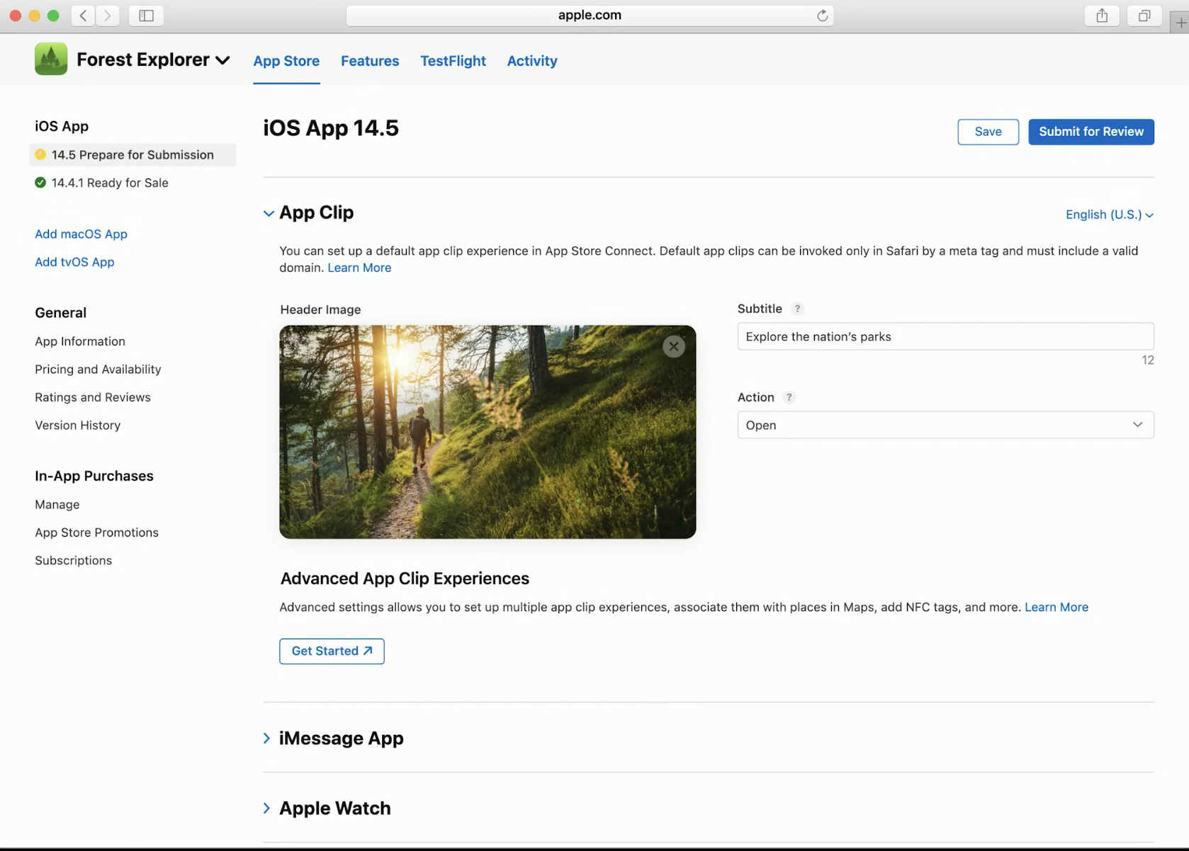The width and height of the screenshot is (1189, 851).
Task: Click the Subtitle text field
Action: 945,336
